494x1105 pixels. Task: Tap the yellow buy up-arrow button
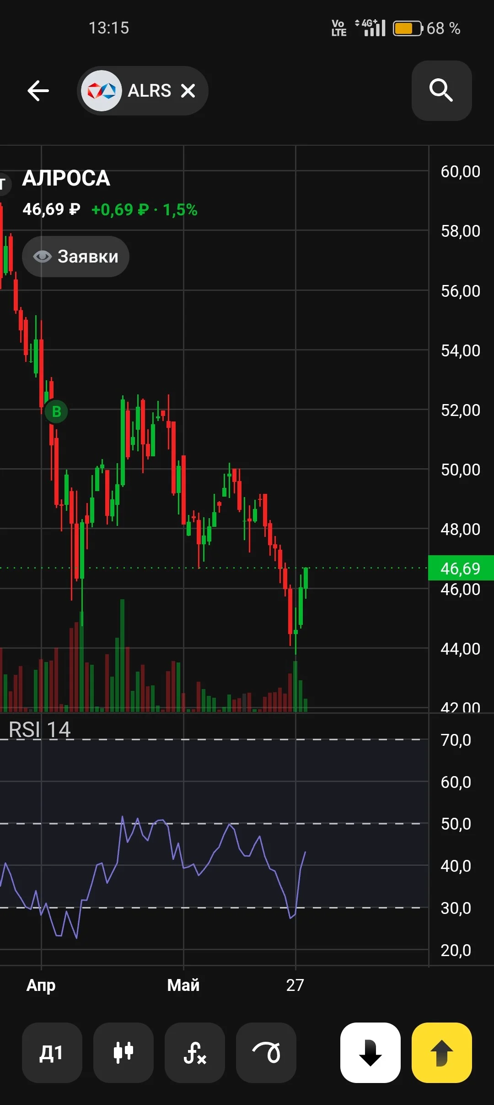(442, 1053)
